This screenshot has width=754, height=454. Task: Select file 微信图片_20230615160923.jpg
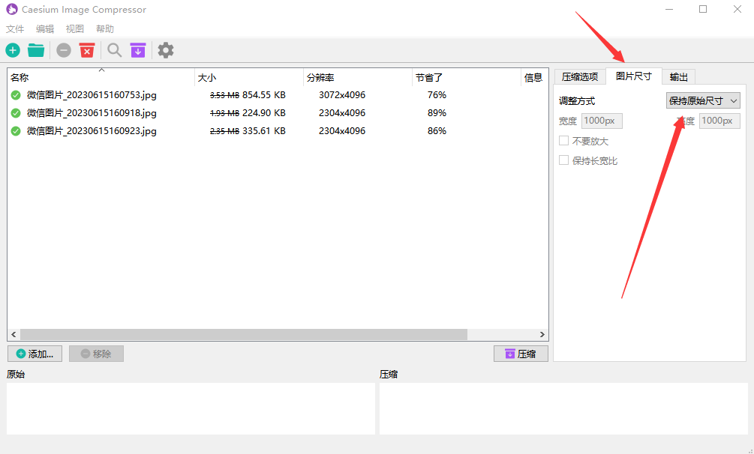(x=92, y=130)
